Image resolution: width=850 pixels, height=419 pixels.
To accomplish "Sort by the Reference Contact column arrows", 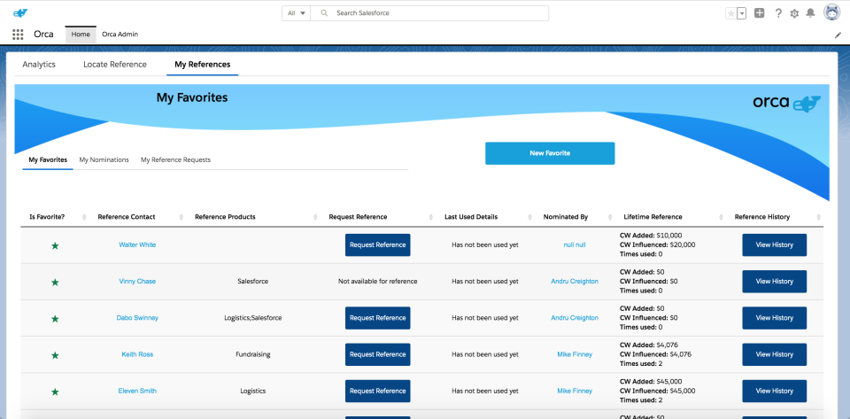I will (181, 217).
